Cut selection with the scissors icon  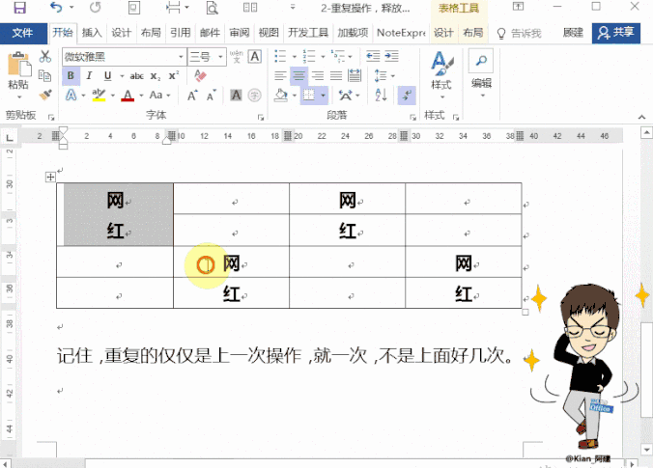point(45,57)
